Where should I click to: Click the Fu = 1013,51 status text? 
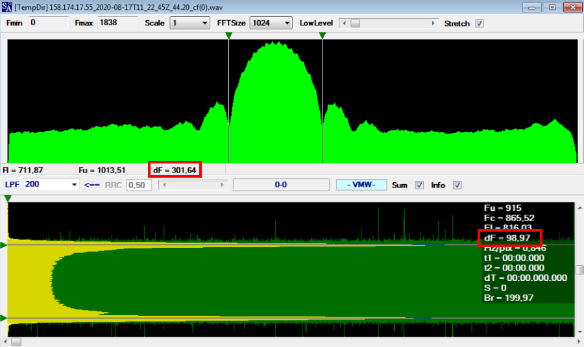pos(102,170)
